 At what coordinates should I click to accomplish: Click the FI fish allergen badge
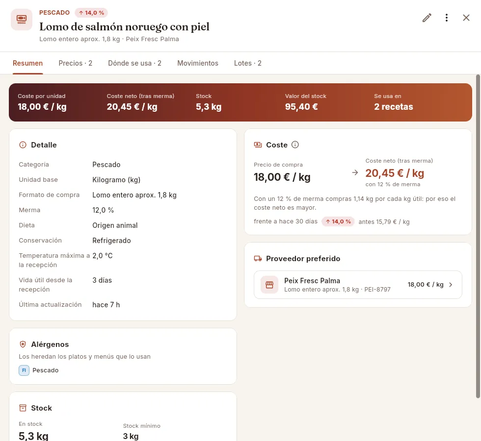24,370
